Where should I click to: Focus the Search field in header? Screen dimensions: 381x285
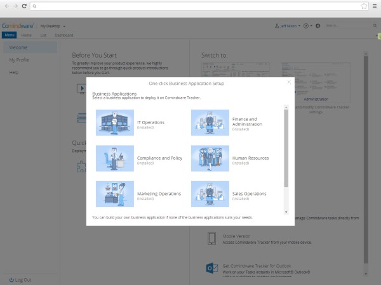[x=348, y=25]
